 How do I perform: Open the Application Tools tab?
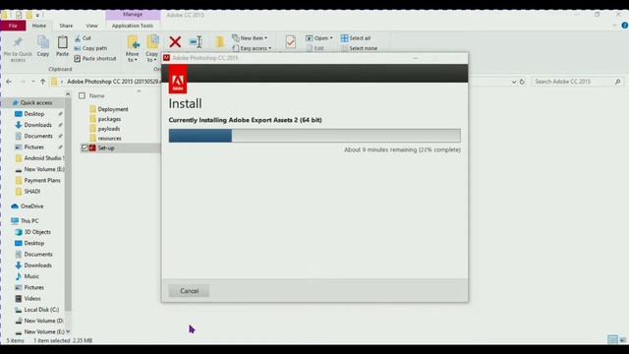pos(133,26)
